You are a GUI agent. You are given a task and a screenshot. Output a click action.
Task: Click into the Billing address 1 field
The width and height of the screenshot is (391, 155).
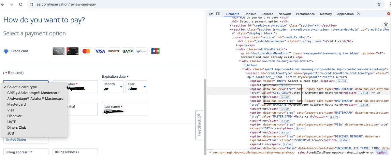pos(26,152)
